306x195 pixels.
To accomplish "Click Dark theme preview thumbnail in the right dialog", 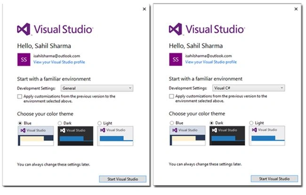I will (x=227, y=136).
